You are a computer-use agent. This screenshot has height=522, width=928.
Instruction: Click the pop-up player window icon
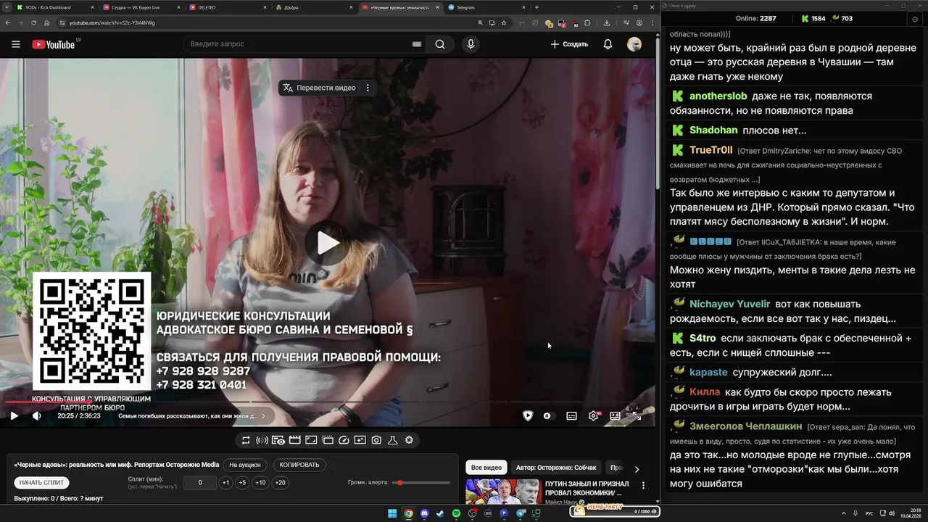[x=328, y=440]
